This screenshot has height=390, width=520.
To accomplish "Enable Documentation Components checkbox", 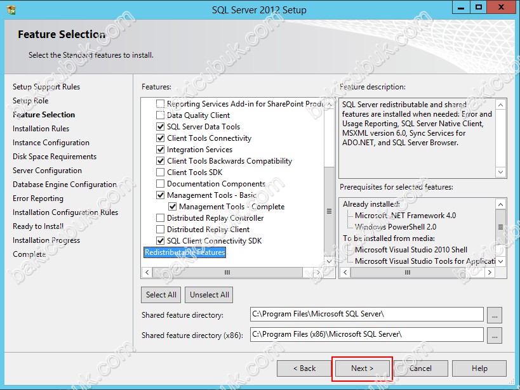I will [160, 183].
